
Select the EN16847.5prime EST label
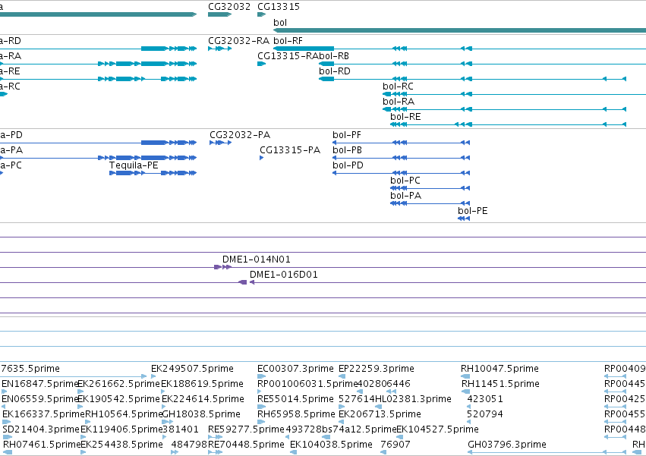[x=40, y=384]
